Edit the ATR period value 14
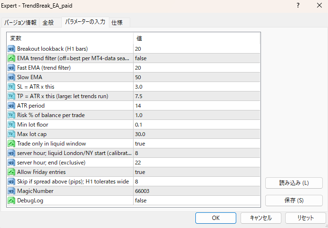Image resolution: width=328 pixels, height=228 pixels. [x=197, y=106]
